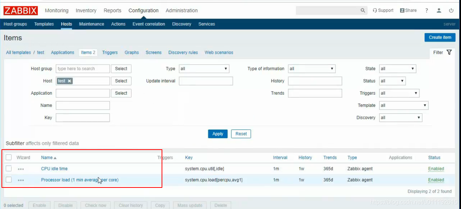The width and height of the screenshot is (461, 209).
Task: Open the Type dropdown
Action: 204,69
